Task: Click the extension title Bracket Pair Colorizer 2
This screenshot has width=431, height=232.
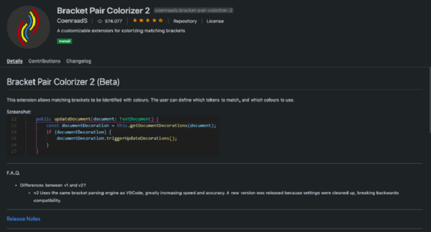Action: (x=103, y=10)
